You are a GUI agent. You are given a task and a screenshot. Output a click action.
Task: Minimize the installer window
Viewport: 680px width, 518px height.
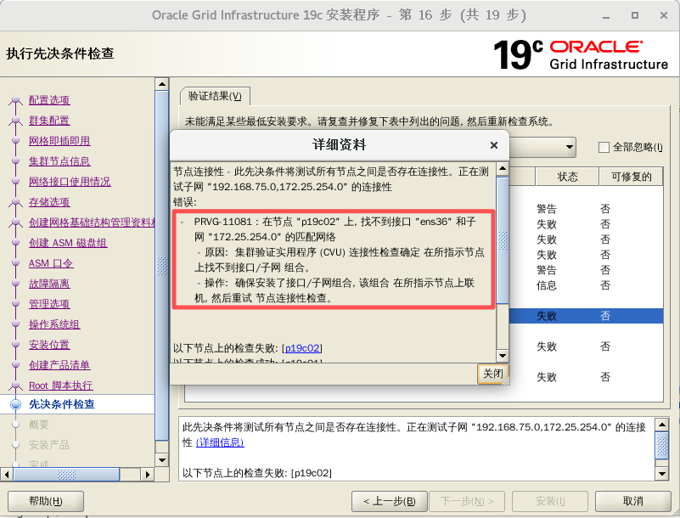pos(606,16)
